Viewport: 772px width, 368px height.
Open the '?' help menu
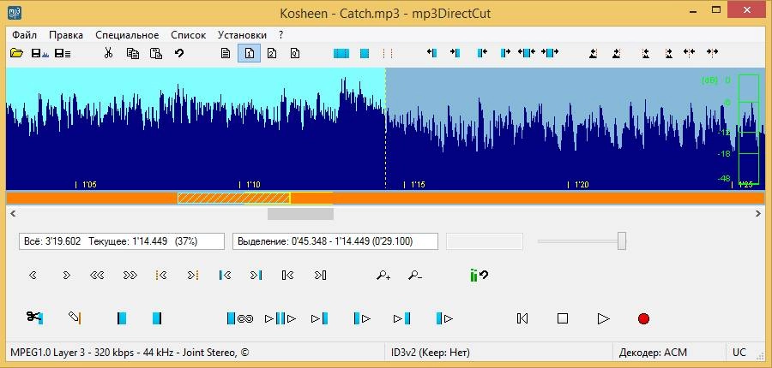point(280,35)
